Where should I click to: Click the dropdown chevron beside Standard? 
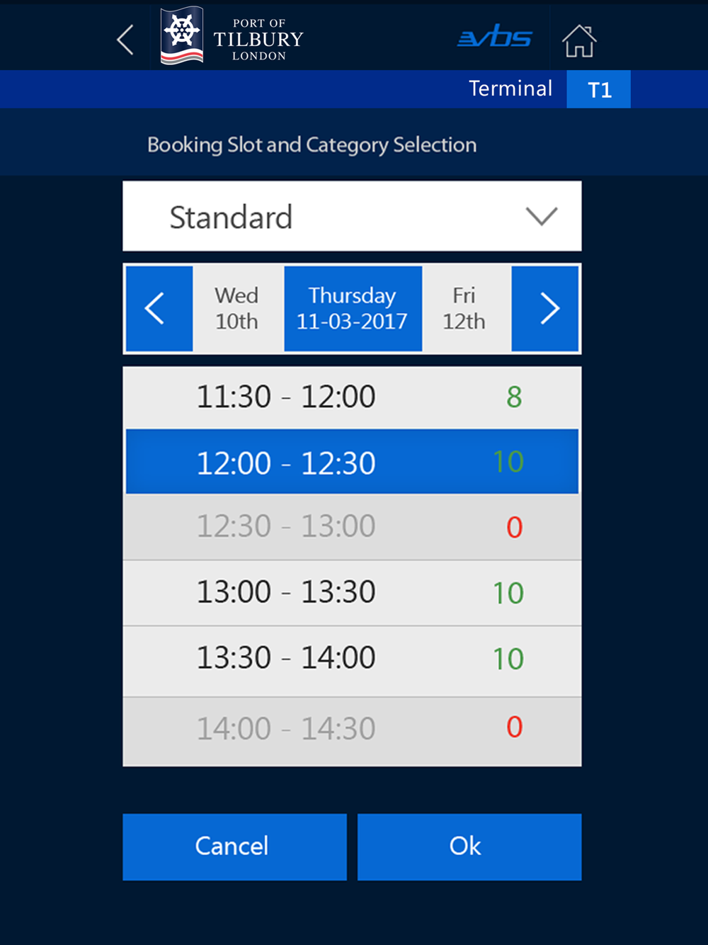(542, 216)
